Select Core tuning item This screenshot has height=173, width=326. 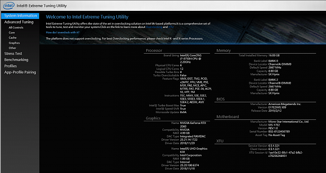point(12,33)
